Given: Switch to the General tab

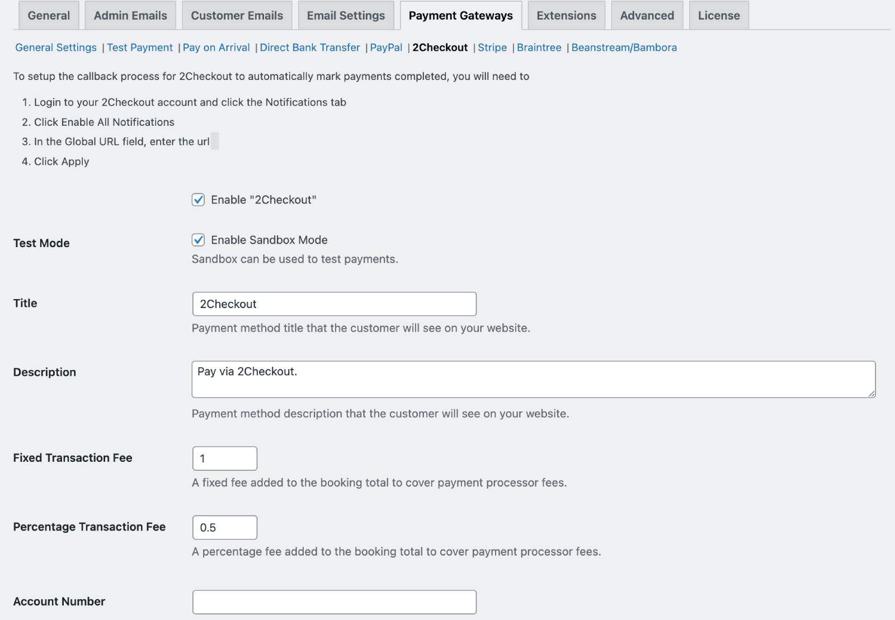Looking at the screenshot, I should coord(49,16).
